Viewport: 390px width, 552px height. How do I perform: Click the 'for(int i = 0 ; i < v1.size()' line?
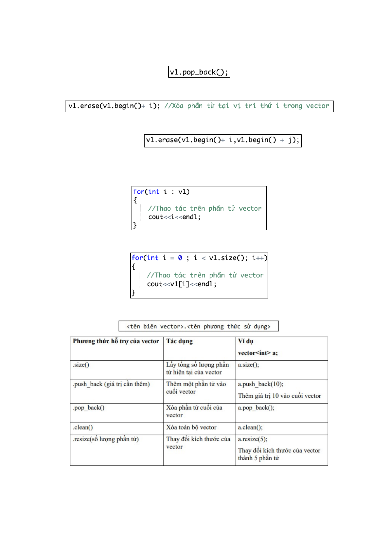coord(199,258)
